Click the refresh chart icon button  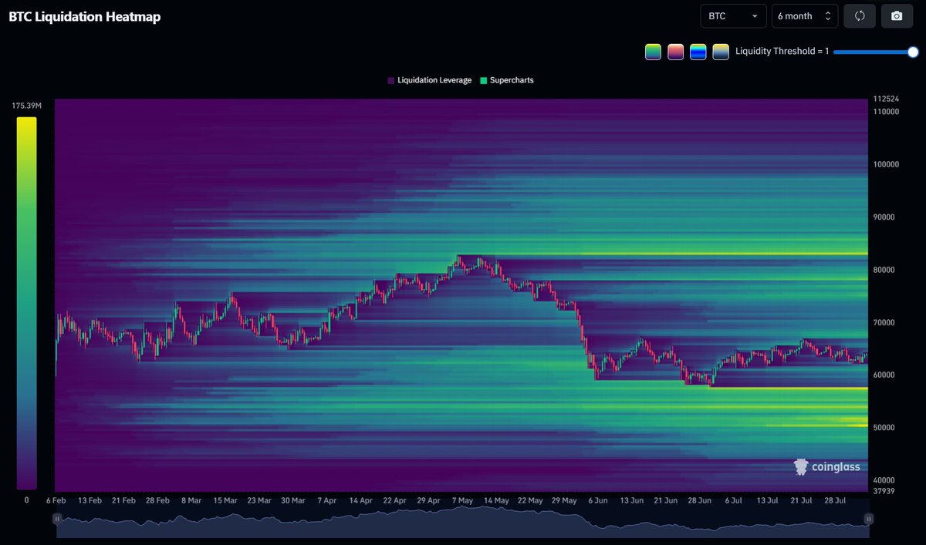click(859, 16)
